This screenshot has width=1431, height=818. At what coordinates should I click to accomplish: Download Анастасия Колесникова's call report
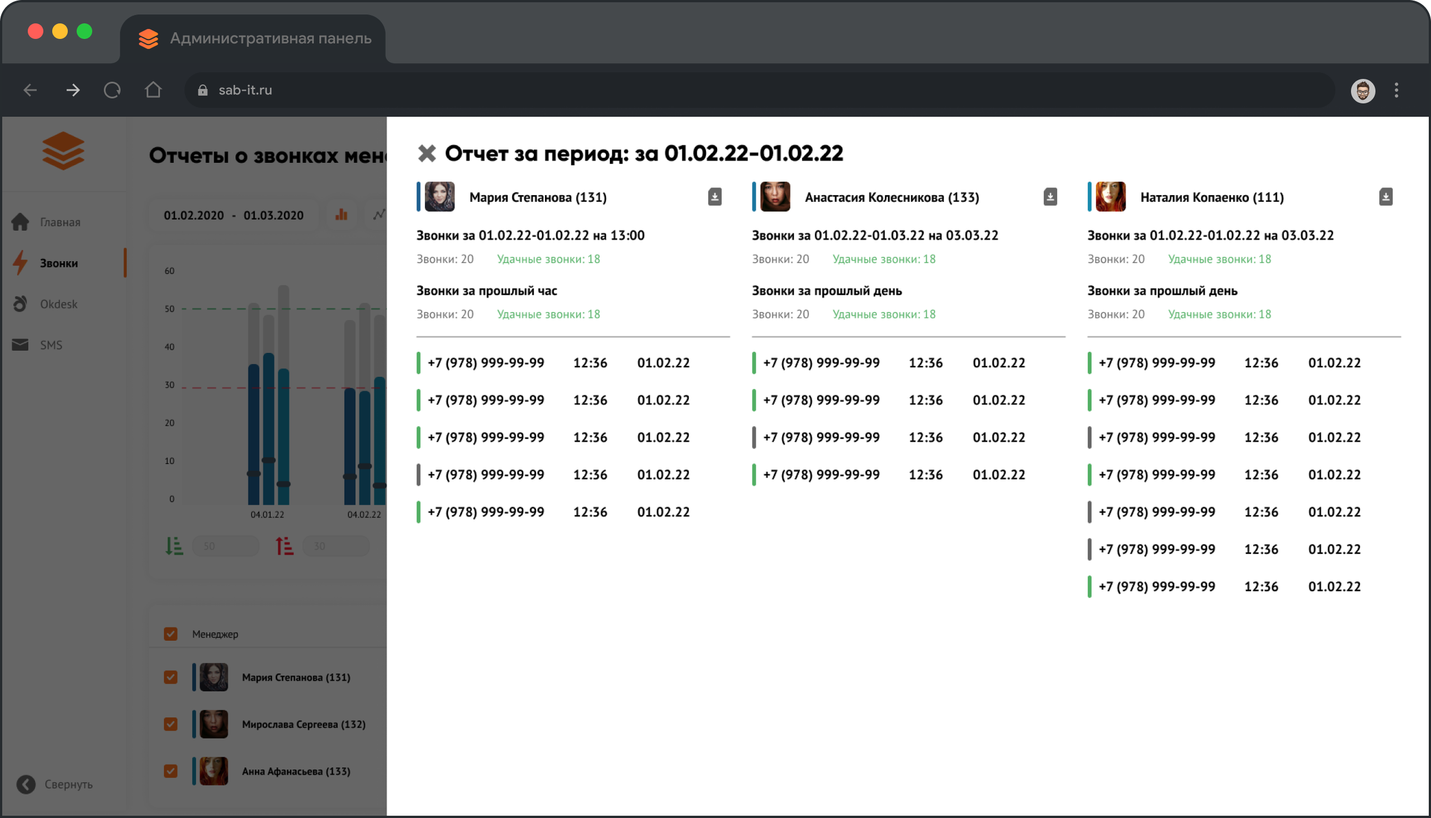point(1050,197)
